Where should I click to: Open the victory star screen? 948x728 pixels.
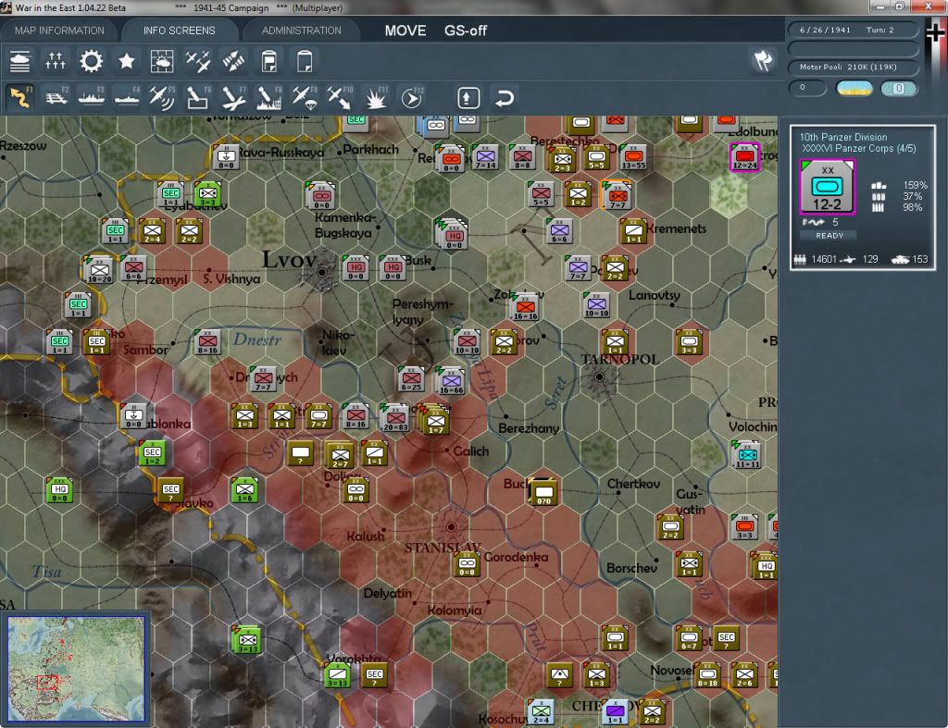coord(126,61)
